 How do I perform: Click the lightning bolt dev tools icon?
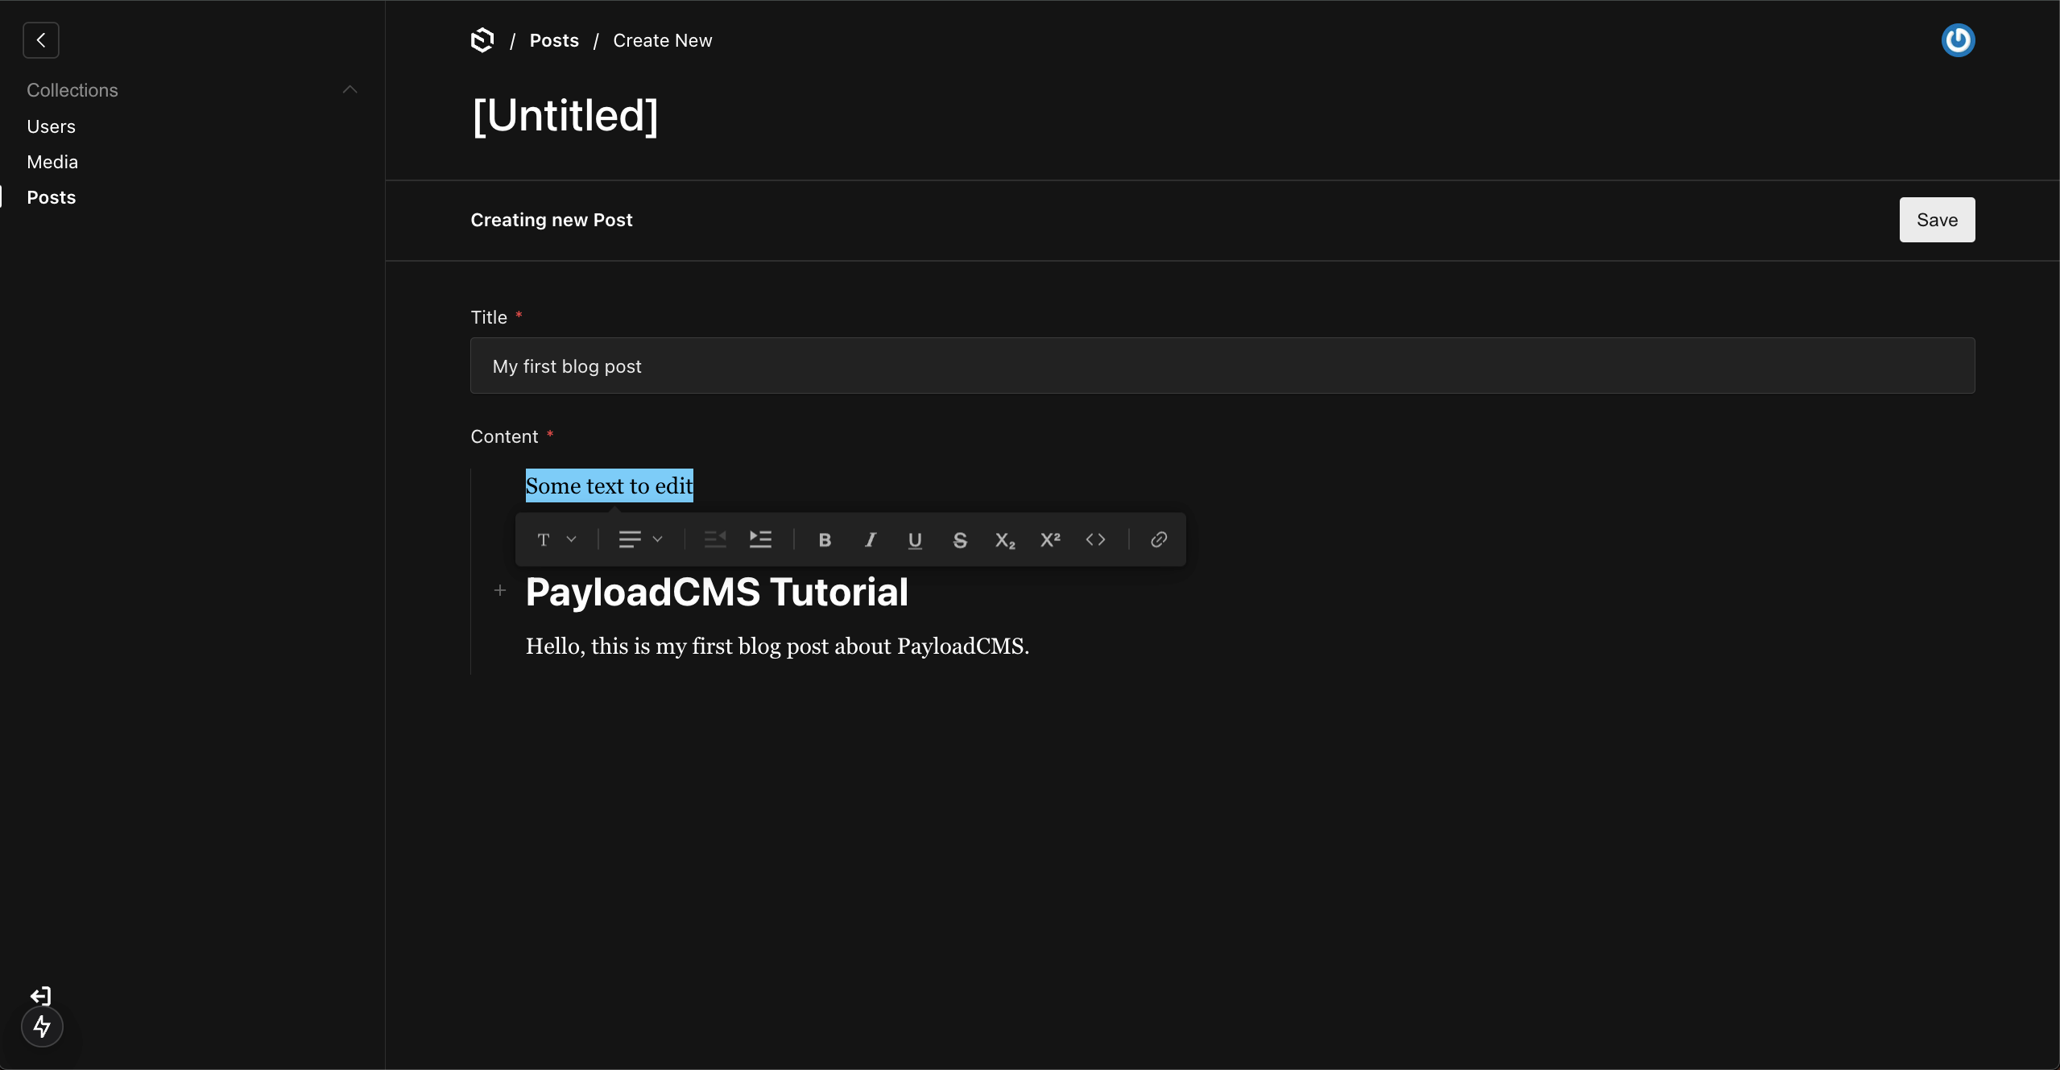coord(42,1027)
